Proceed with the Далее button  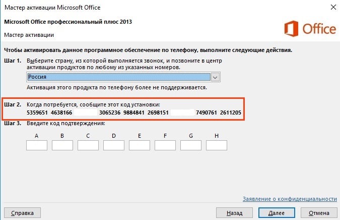(x=277, y=213)
